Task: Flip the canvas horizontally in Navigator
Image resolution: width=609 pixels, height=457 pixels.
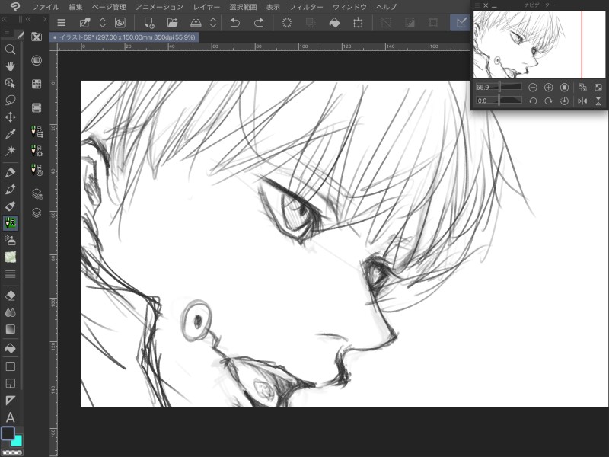Action: pyautogui.click(x=582, y=101)
